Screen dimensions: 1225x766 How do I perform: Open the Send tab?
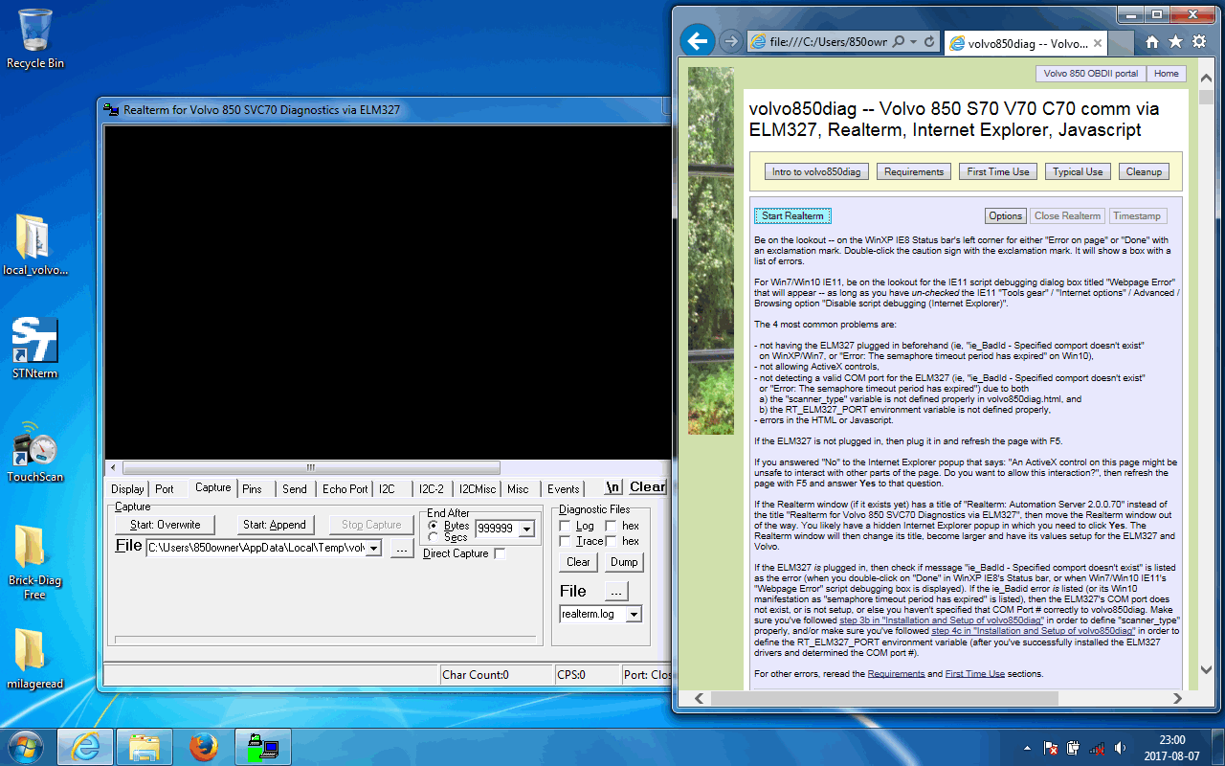pyautogui.click(x=295, y=489)
